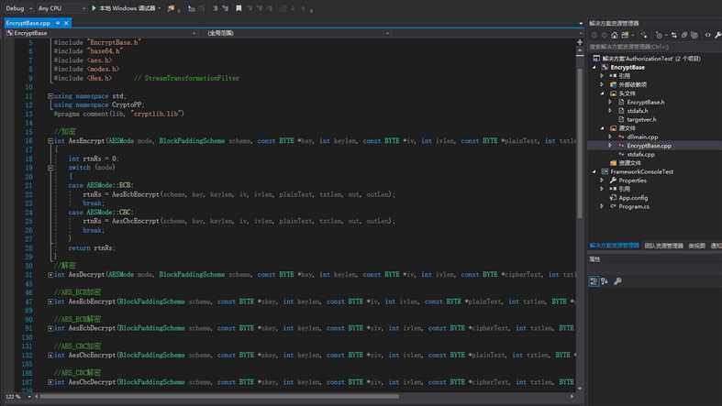Select Properties under FrameworkConsoleTest
722x406 pixels.
point(632,181)
